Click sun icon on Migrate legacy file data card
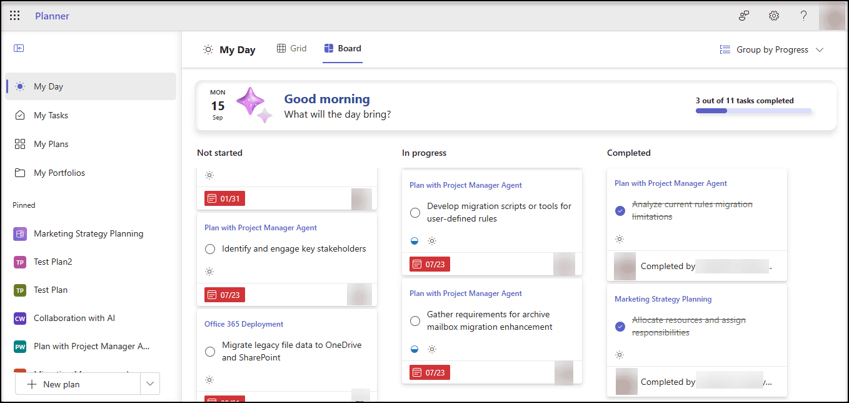 (209, 379)
